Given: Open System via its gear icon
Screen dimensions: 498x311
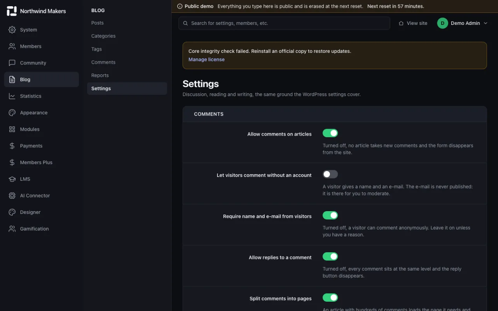Looking at the screenshot, I should pos(12,30).
